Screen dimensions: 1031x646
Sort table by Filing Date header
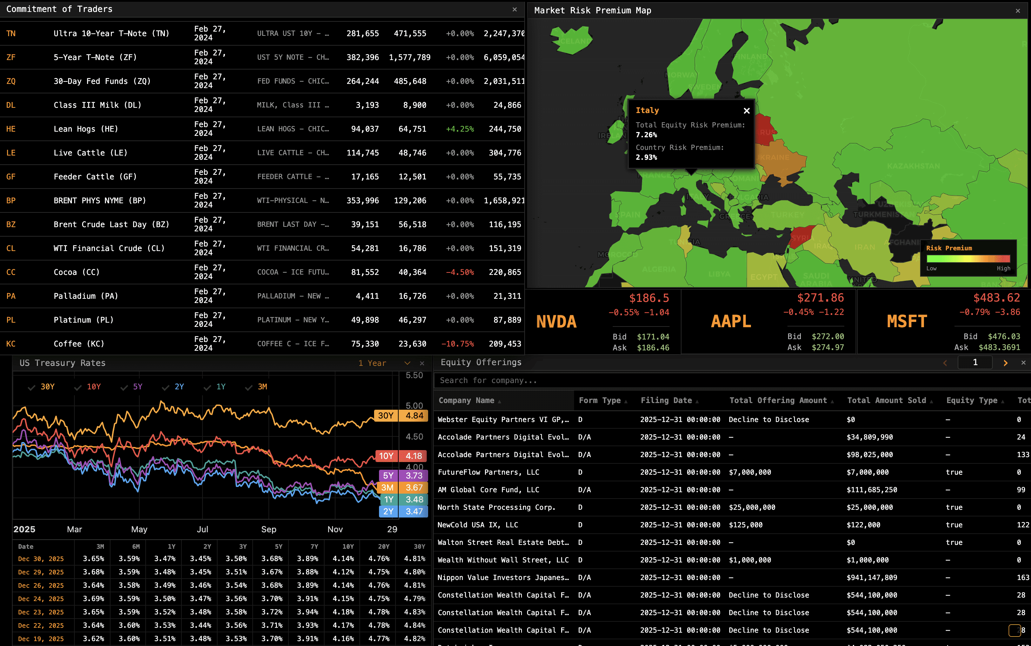(x=666, y=400)
